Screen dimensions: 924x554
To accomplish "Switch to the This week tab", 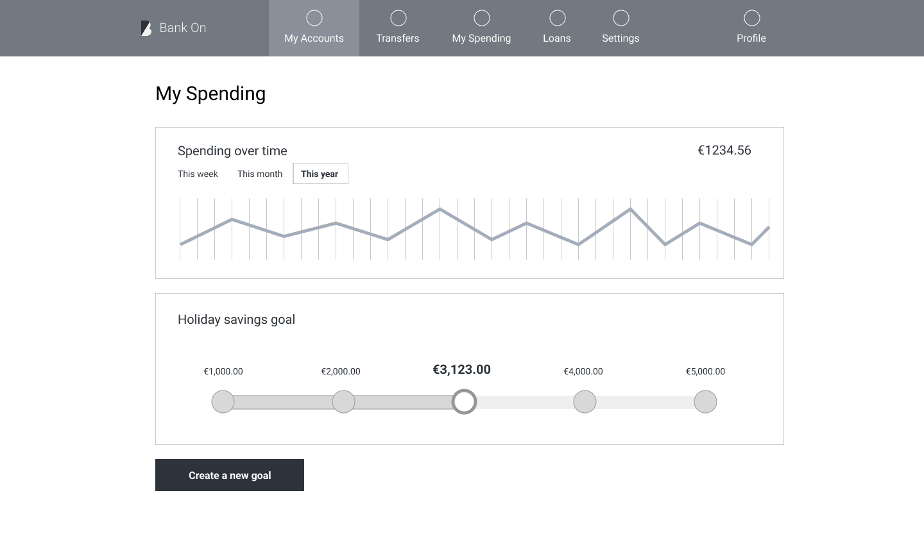I will coord(198,174).
